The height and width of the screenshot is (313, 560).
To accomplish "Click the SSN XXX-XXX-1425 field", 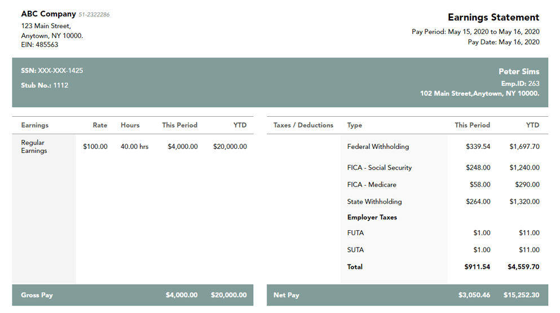I will point(52,70).
